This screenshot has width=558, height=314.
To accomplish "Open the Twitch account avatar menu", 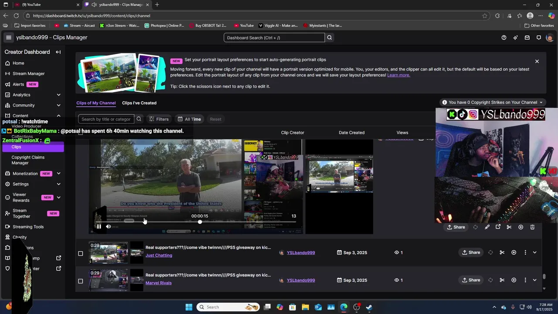I will (x=549, y=38).
